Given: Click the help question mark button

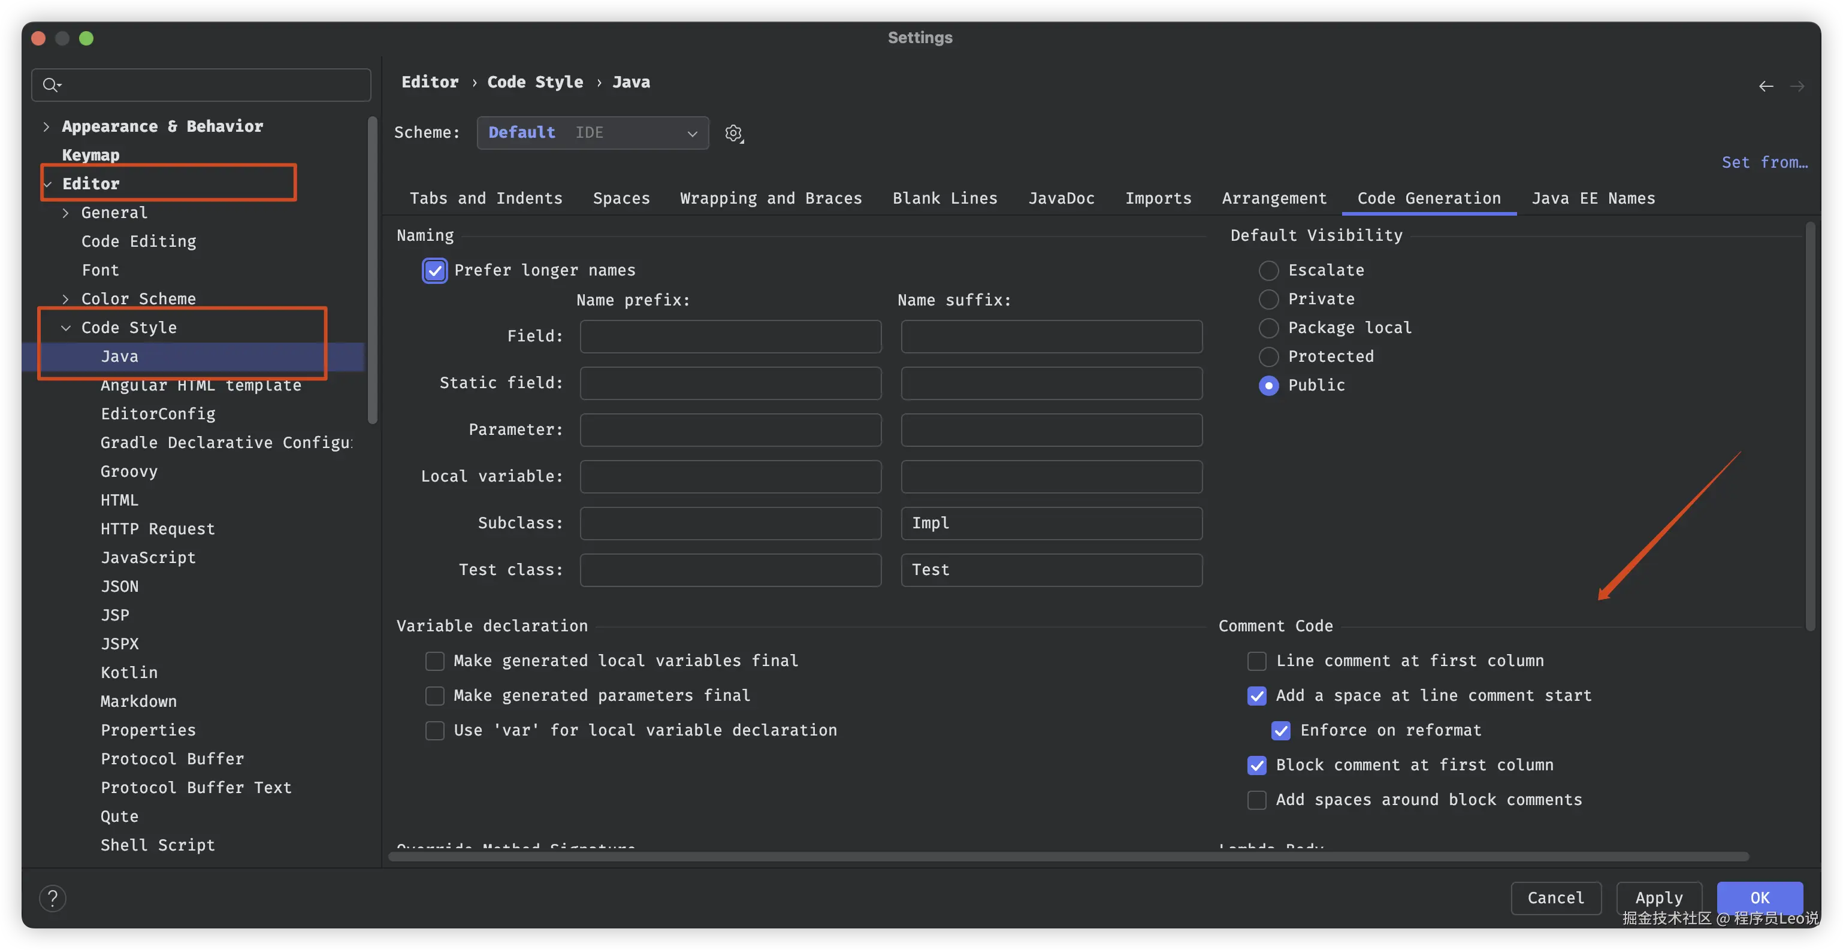Looking at the screenshot, I should tap(52, 898).
